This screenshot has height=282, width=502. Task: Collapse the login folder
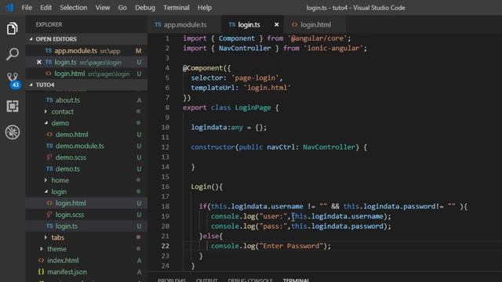click(45, 191)
